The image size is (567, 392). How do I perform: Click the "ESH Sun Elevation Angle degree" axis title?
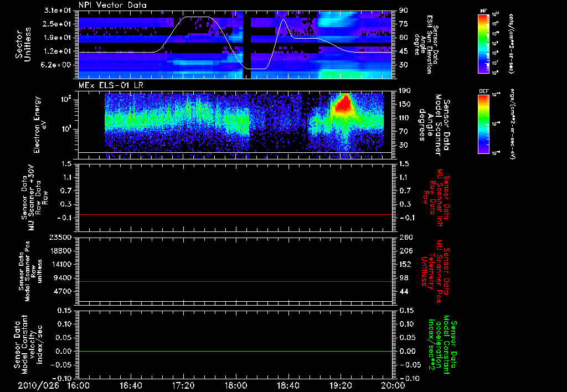tap(426, 44)
